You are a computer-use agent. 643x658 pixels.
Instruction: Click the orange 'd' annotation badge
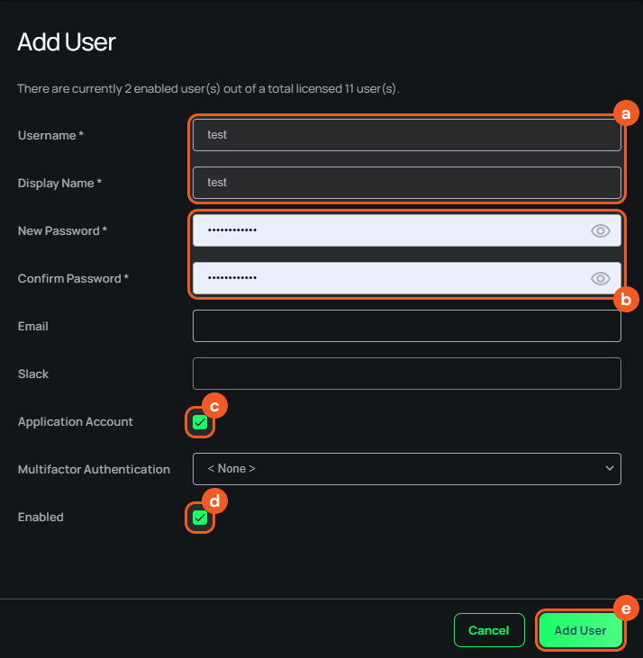pos(214,500)
